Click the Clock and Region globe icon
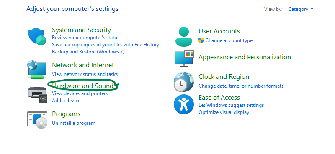 click(183, 82)
